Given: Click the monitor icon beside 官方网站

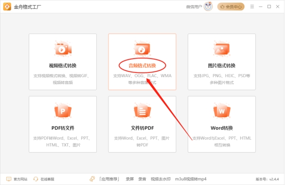Looking at the screenshot, I should [9, 179].
